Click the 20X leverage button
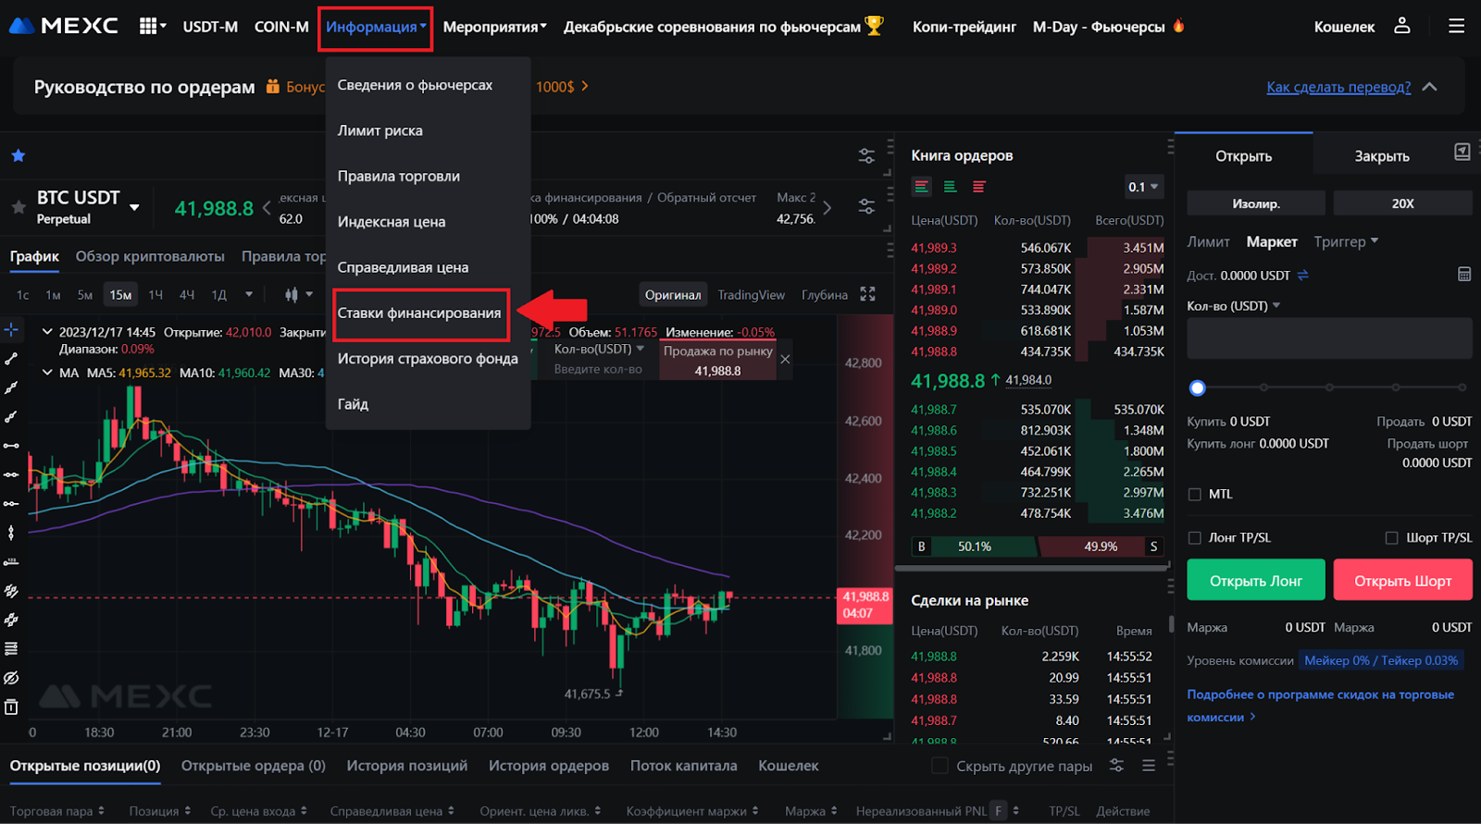This screenshot has width=1481, height=824. [1402, 203]
